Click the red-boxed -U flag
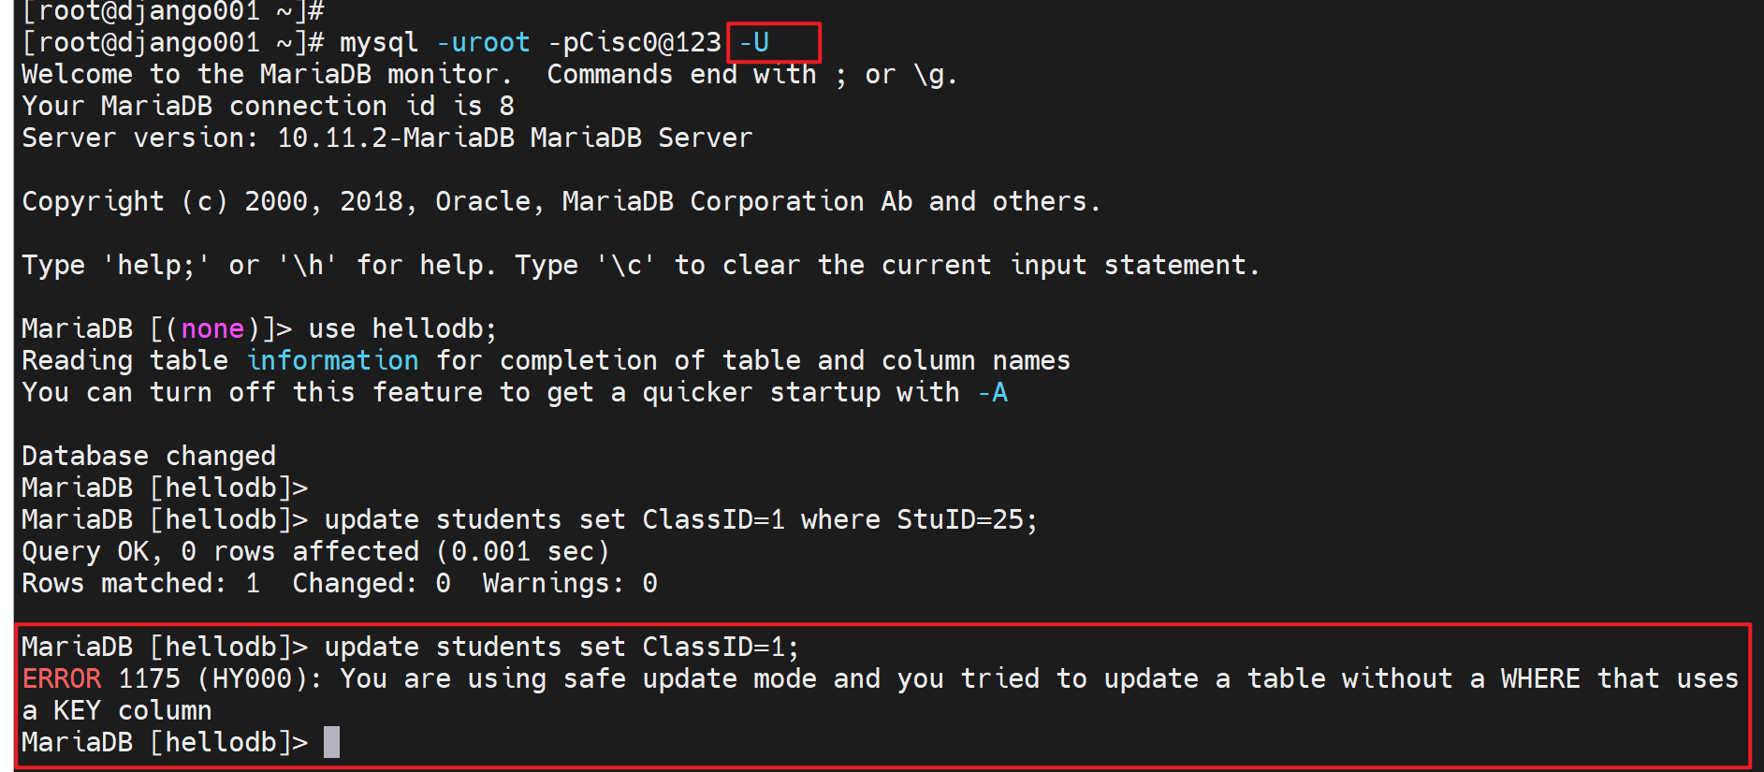Image resolution: width=1764 pixels, height=772 pixels. [754, 43]
